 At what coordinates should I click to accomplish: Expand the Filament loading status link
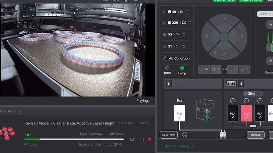(179, 146)
